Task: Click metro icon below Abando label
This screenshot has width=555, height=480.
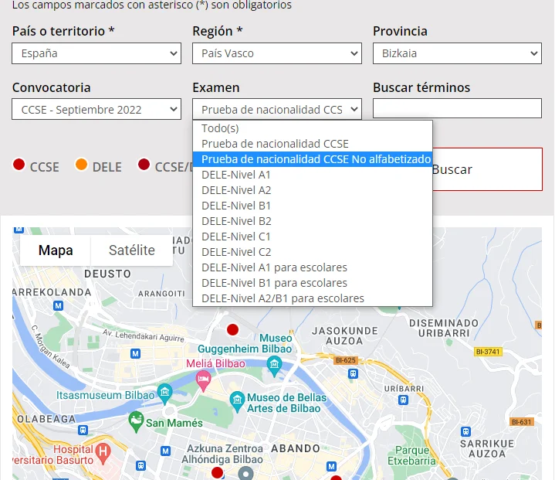Action: coord(331,466)
